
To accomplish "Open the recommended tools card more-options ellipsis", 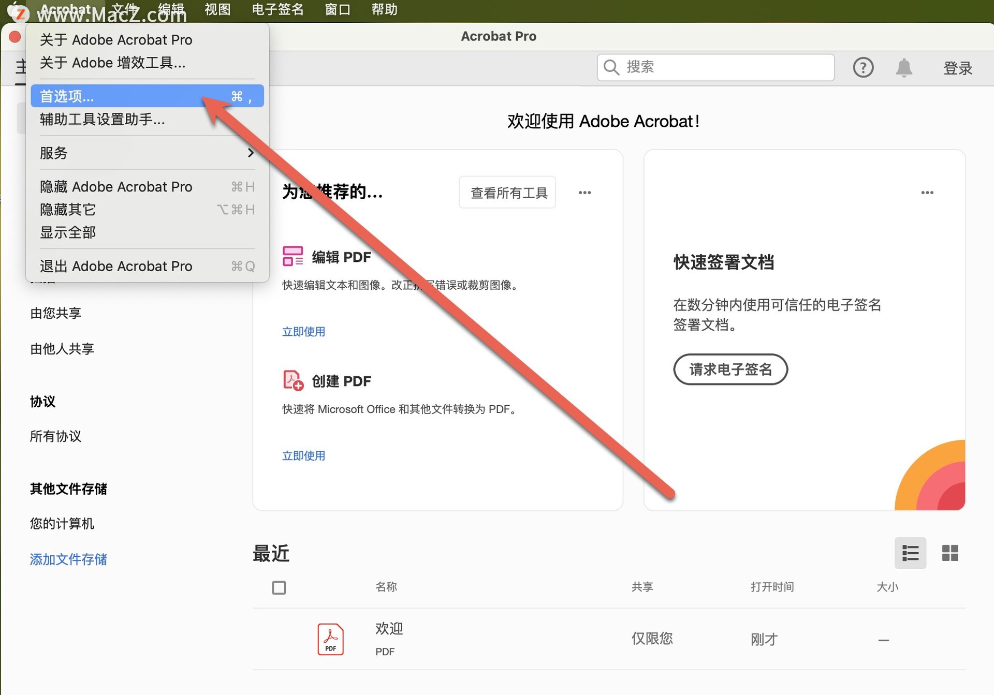I will click(x=584, y=193).
